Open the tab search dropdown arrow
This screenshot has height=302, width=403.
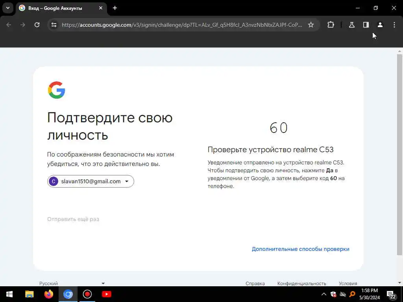(8, 8)
